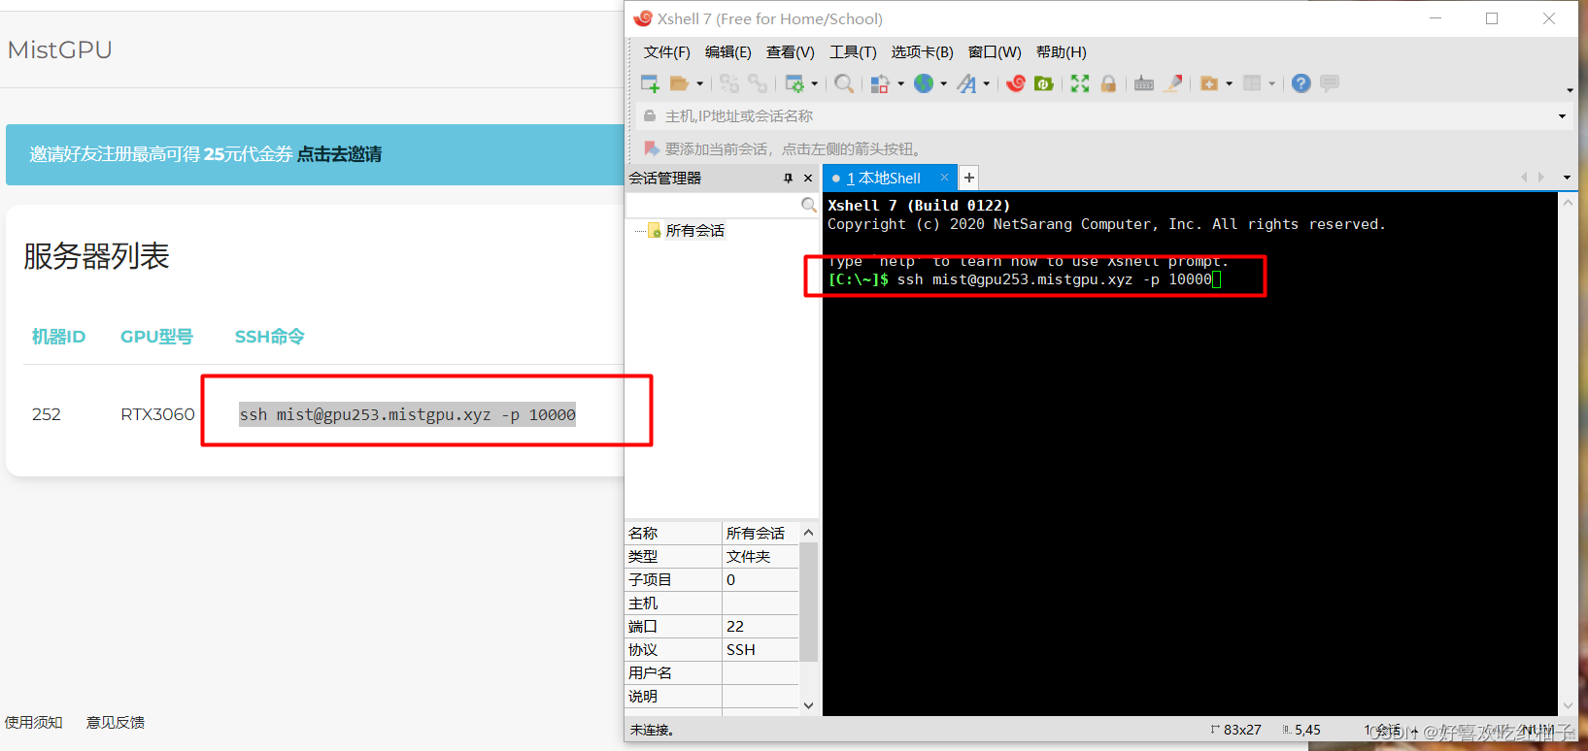Open the 工具(T) menu
The height and width of the screenshot is (751, 1588).
853,52
